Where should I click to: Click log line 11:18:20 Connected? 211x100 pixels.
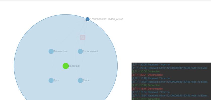pyautogui.click(x=146, y=85)
